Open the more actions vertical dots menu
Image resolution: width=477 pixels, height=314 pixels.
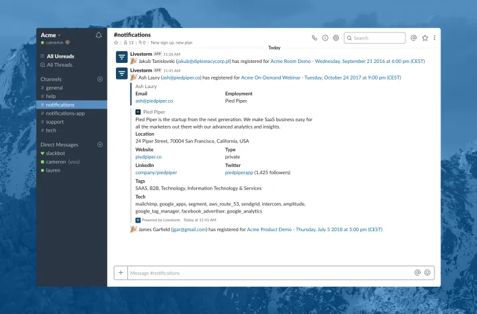point(435,38)
